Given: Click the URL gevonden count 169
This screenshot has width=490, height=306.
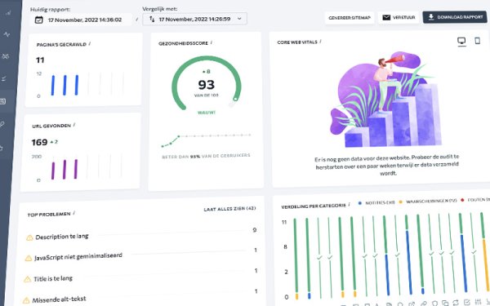Looking at the screenshot, I should point(39,142).
